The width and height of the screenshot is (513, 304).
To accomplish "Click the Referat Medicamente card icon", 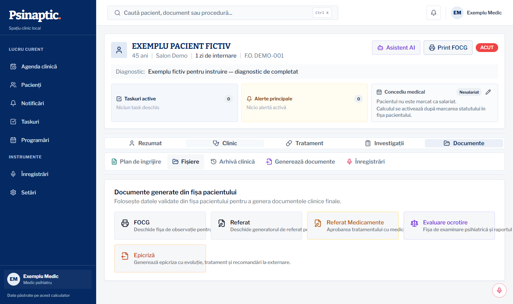I will 318,223.
